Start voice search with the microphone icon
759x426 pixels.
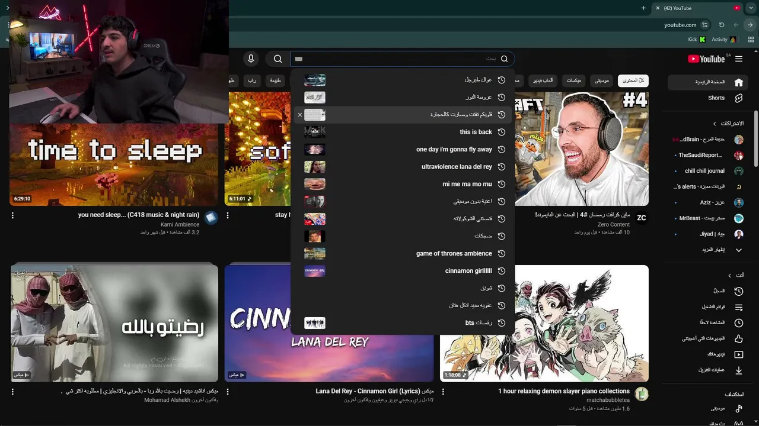tap(251, 59)
